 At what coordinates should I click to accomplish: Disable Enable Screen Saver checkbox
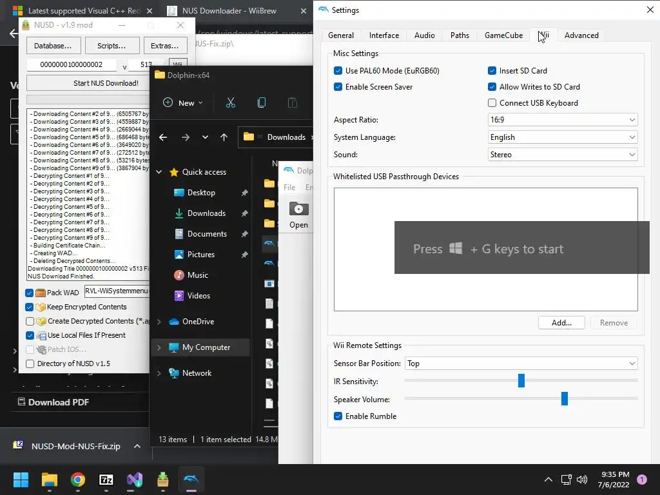[x=338, y=87]
